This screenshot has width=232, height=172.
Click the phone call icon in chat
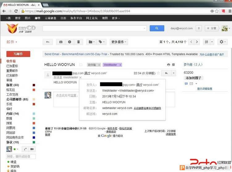pyautogui.click(x=25, y=149)
